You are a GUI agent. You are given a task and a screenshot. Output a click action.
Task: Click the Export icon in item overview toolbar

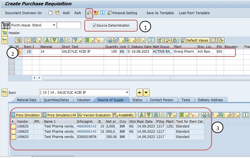click(128, 40)
